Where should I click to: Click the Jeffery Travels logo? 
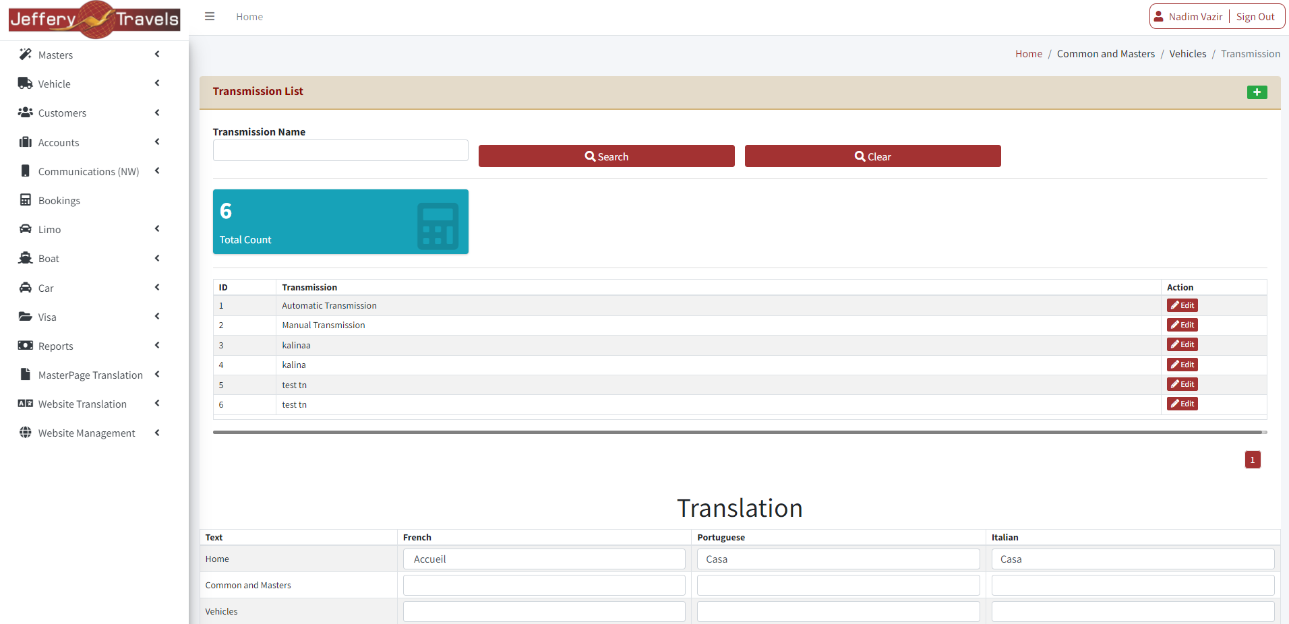(x=94, y=19)
